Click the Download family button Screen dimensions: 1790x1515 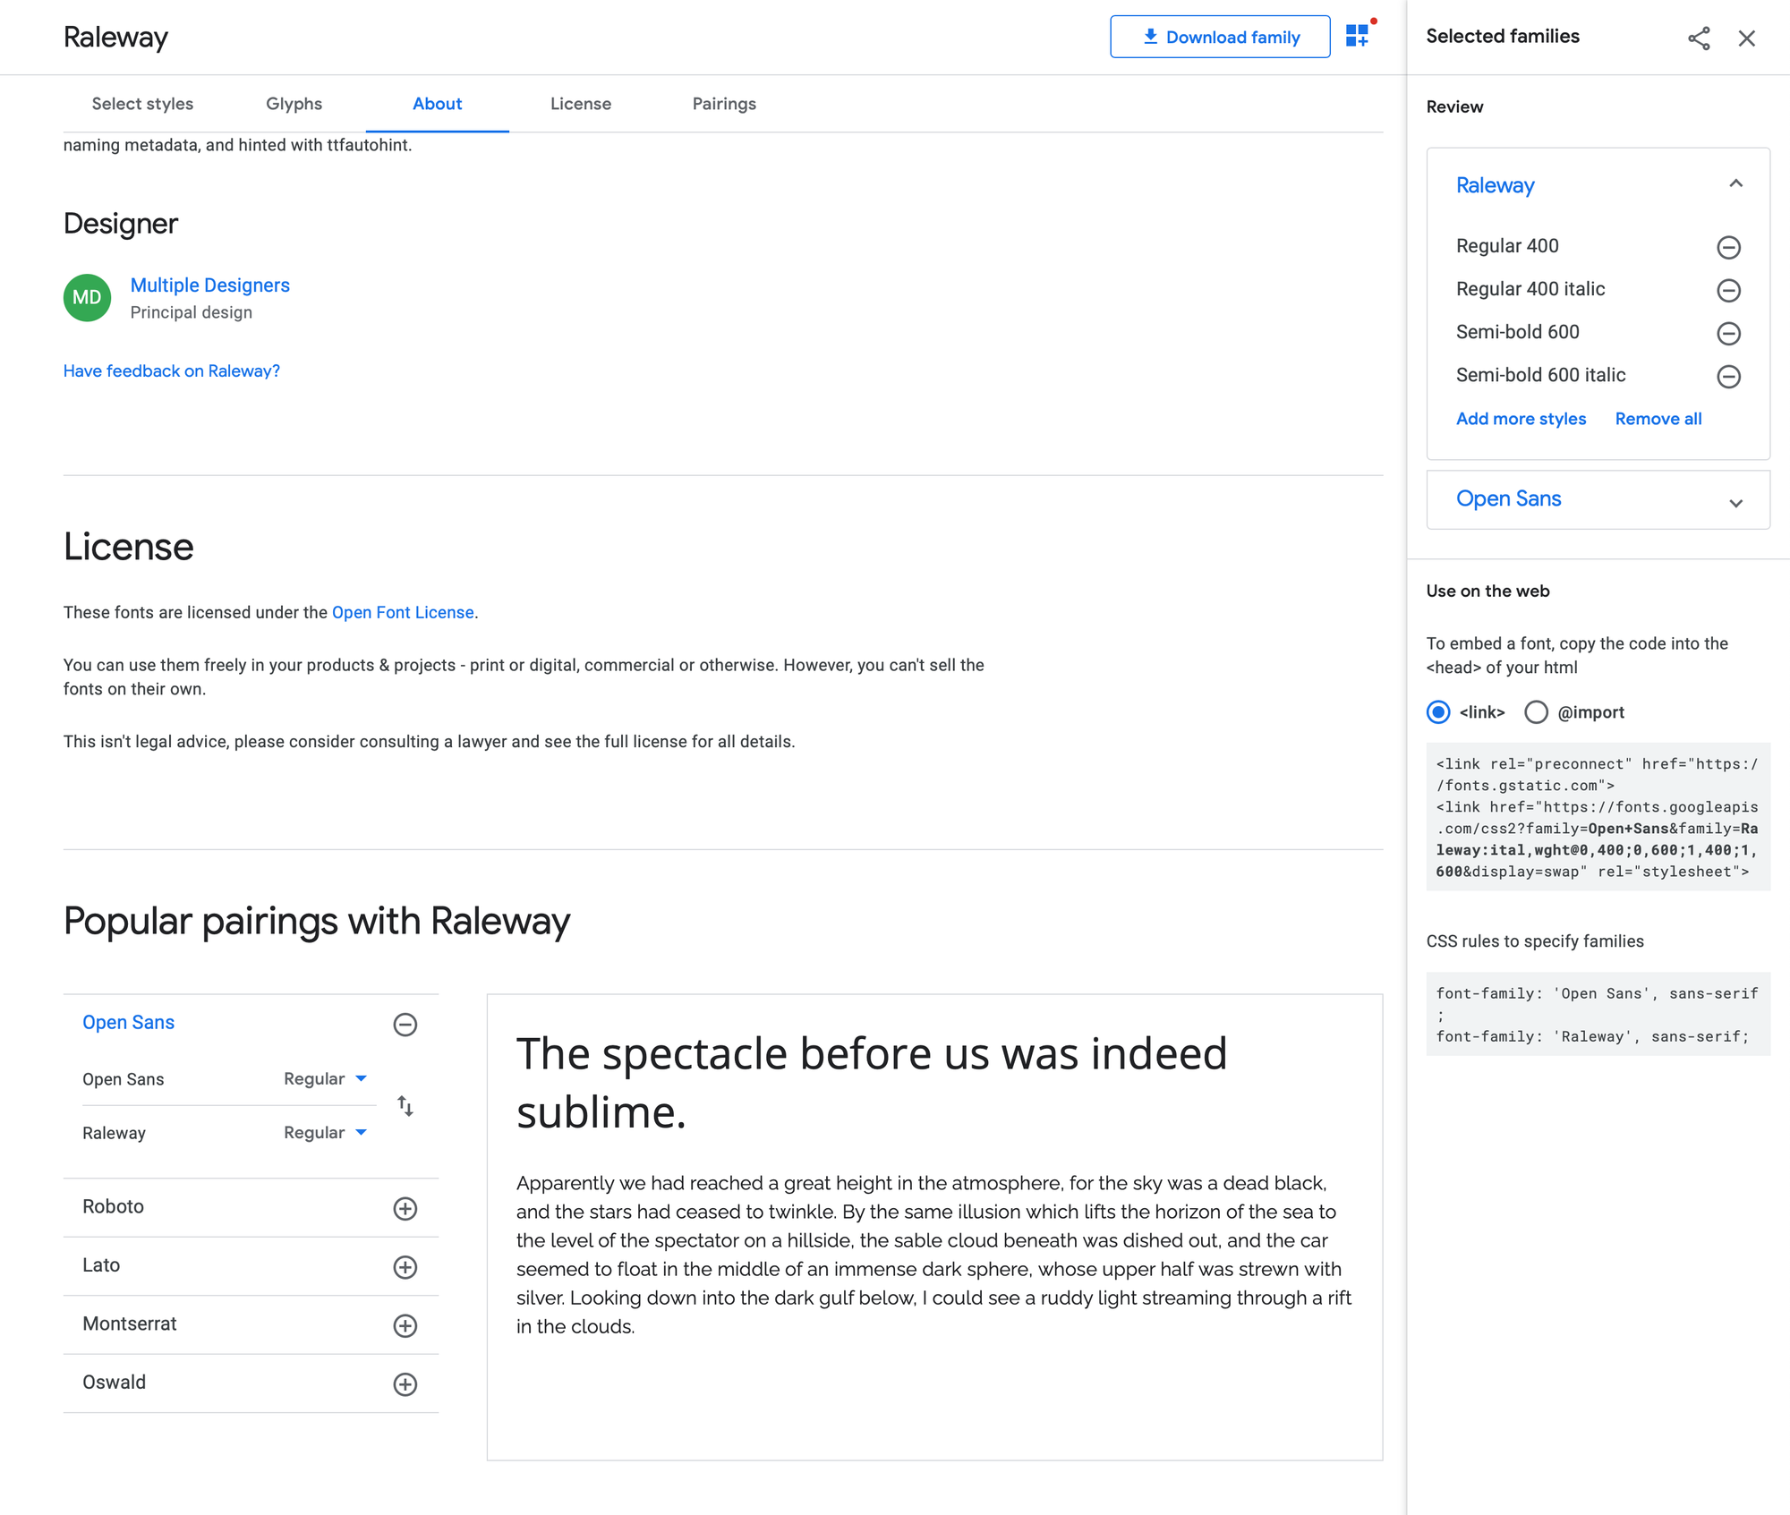[1220, 37]
